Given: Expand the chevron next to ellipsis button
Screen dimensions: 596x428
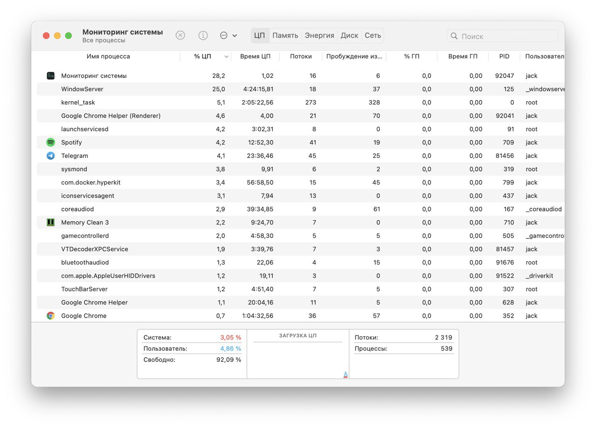Looking at the screenshot, I should coord(235,36).
